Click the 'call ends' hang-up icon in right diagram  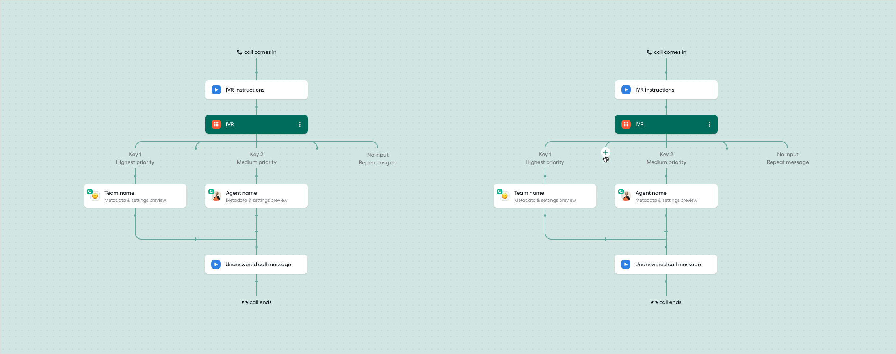654,302
